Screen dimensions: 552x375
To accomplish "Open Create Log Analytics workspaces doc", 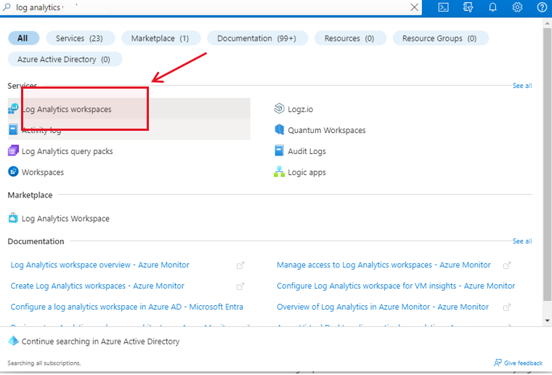I will (x=97, y=286).
